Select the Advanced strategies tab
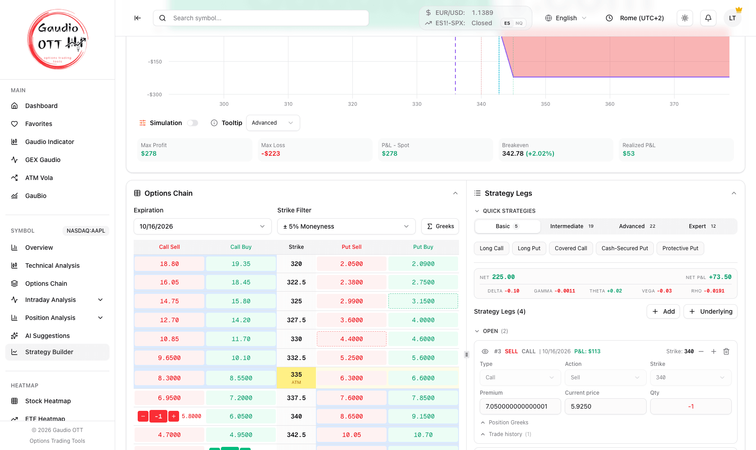The height and width of the screenshot is (450, 756). click(x=637, y=226)
